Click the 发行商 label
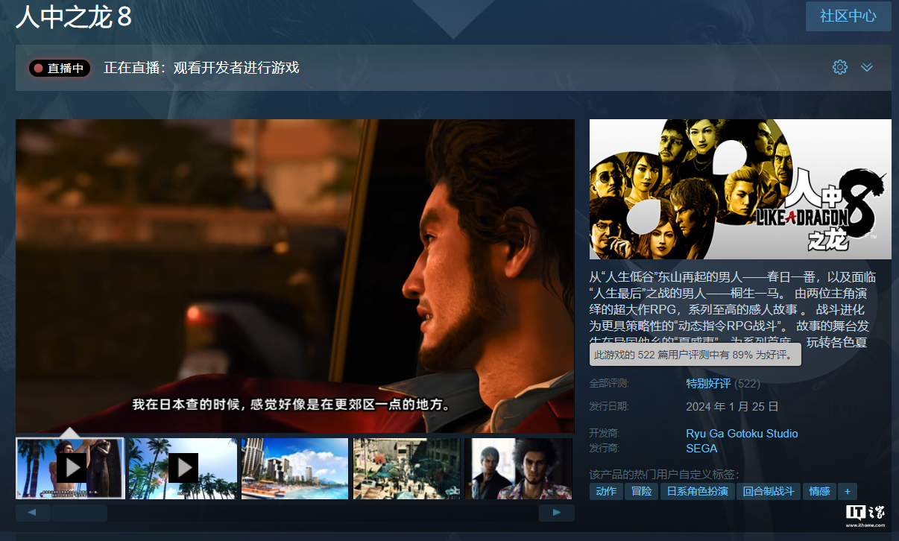The height and width of the screenshot is (541, 899). [x=605, y=449]
